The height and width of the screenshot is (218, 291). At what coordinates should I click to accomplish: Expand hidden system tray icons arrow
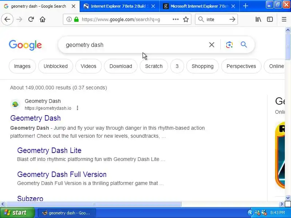pyautogui.click(x=250, y=213)
